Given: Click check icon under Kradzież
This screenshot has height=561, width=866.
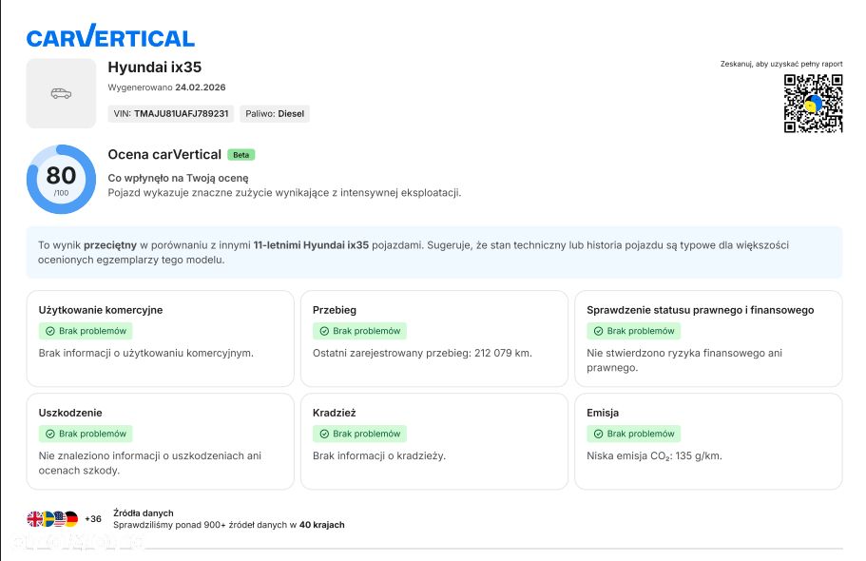Looking at the screenshot, I should pyautogui.click(x=323, y=434).
